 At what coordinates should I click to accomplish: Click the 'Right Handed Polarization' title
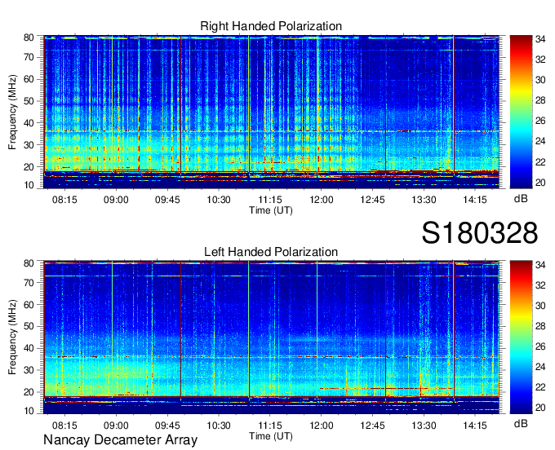coord(271,26)
